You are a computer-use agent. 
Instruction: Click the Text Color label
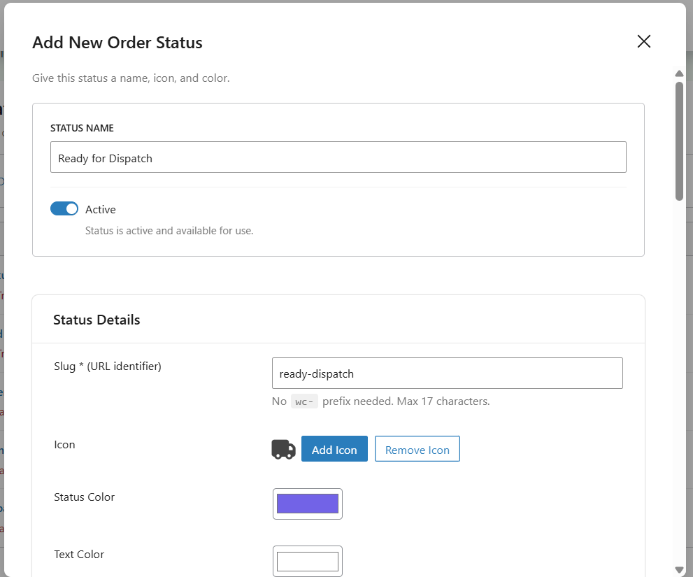tap(79, 555)
